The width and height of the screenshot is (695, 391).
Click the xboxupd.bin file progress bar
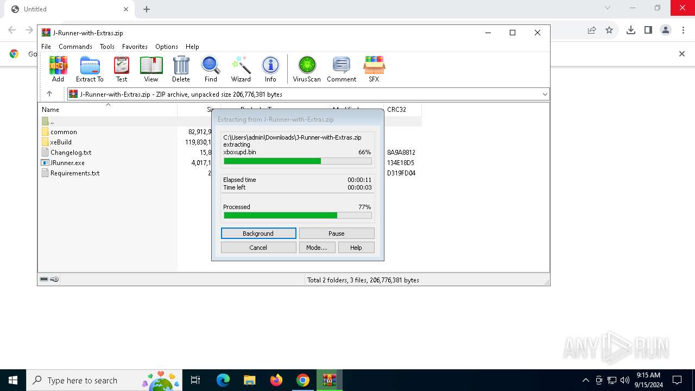click(x=298, y=161)
